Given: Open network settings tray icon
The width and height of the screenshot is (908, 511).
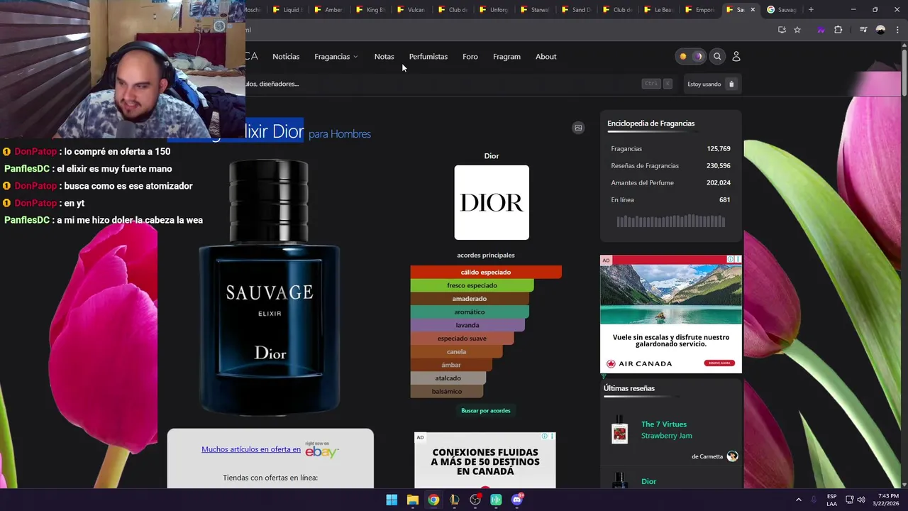Looking at the screenshot, I should tap(850, 500).
